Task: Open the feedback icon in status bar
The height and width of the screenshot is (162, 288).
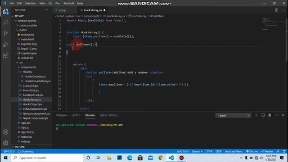Action: coord(278,151)
